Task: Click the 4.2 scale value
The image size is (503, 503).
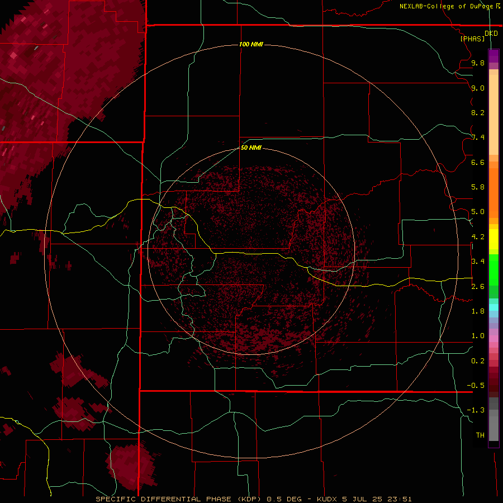Action: click(x=478, y=237)
